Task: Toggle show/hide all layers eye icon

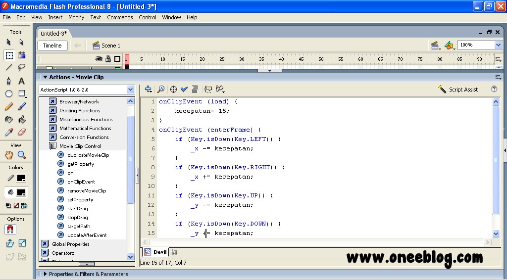Action: (x=99, y=59)
